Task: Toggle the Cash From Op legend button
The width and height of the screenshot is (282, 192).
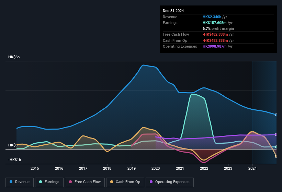Action: coord(125,182)
